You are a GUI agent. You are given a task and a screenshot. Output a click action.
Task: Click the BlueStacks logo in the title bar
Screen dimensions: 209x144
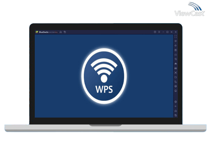[x=37, y=32]
